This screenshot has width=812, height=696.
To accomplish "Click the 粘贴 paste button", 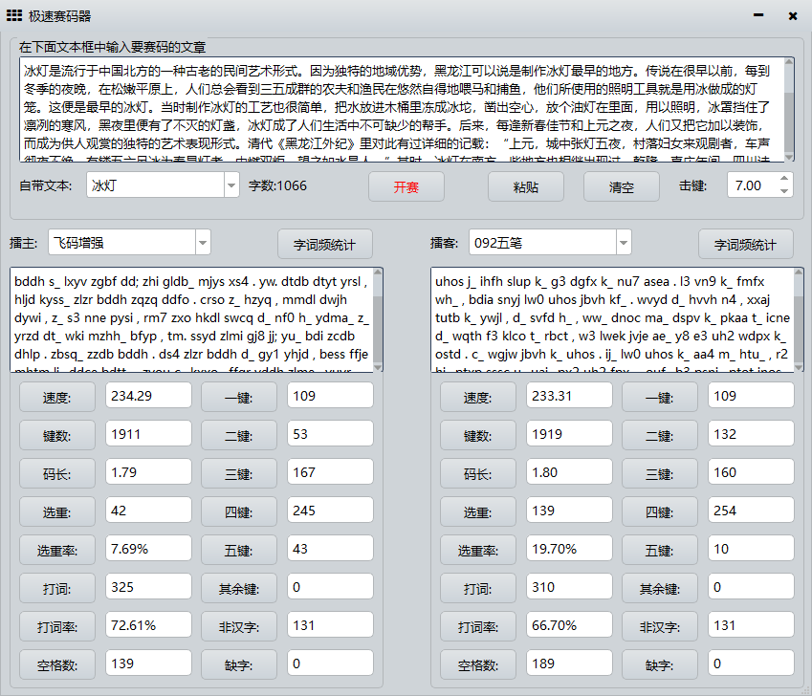I will click(x=526, y=186).
